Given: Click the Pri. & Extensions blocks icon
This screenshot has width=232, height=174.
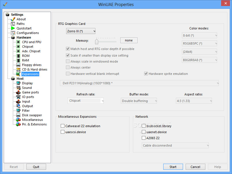Looking at the screenshot, I should click(x=18, y=124).
